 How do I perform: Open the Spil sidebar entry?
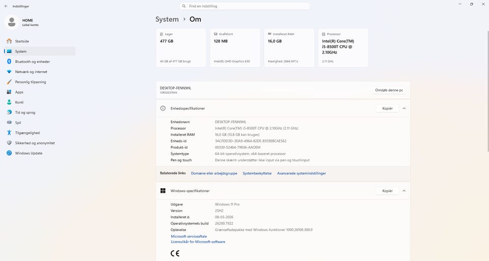tap(18, 123)
